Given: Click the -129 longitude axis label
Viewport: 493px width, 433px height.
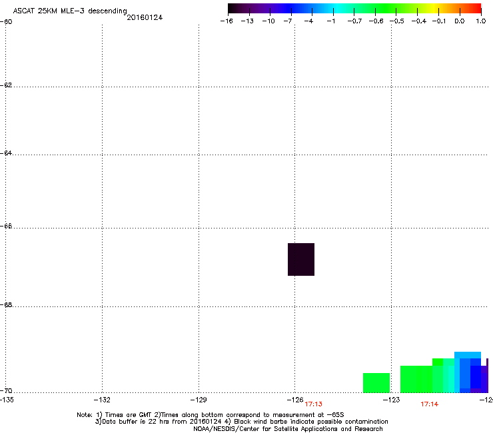Looking at the screenshot, I should point(199,400).
